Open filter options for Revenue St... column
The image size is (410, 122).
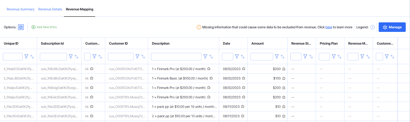click(305, 57)
